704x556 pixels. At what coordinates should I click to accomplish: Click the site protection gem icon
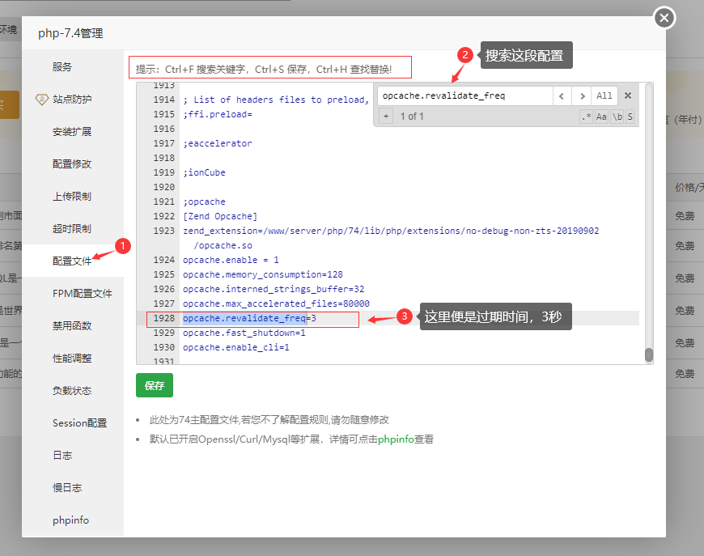(41, 100)
